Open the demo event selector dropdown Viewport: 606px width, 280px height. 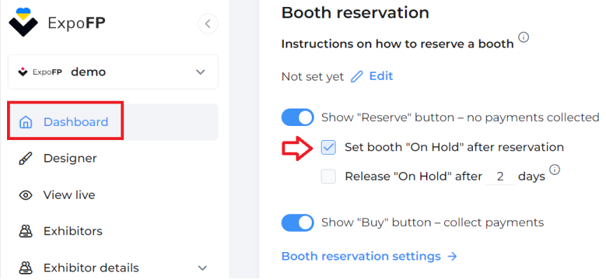tap(113, 72)
